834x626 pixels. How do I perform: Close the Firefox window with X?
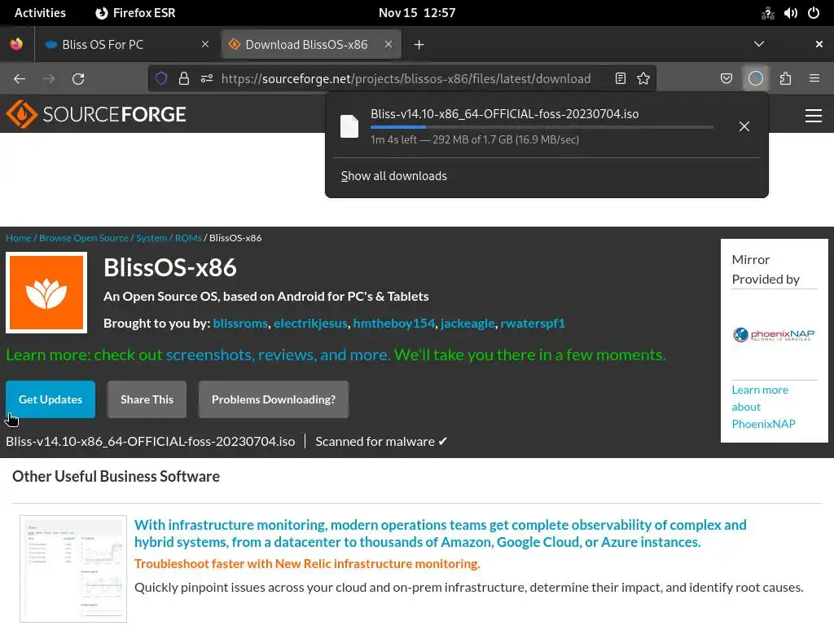819,44
